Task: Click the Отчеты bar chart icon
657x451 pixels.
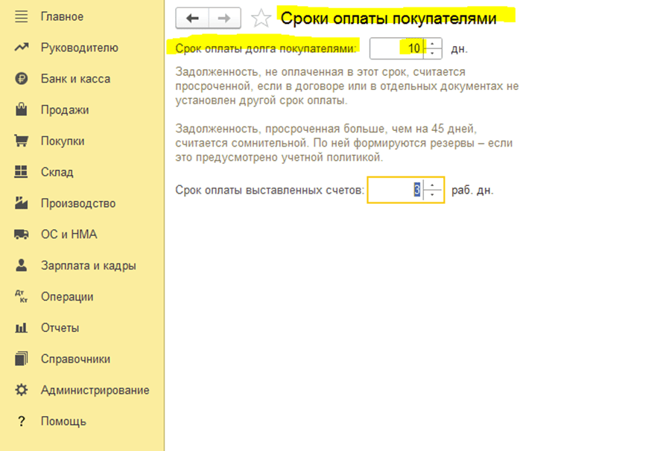Action: (x=22, y=327)
